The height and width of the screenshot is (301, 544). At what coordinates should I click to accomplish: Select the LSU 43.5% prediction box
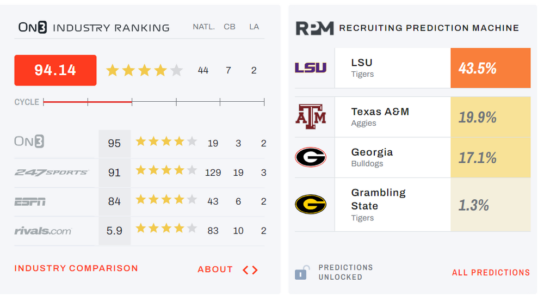[x=490, y=68]
